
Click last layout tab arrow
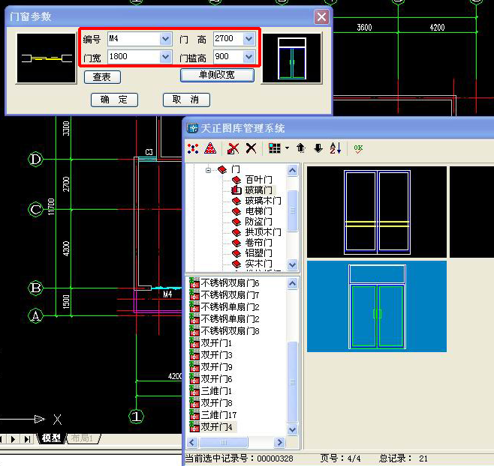28,439
